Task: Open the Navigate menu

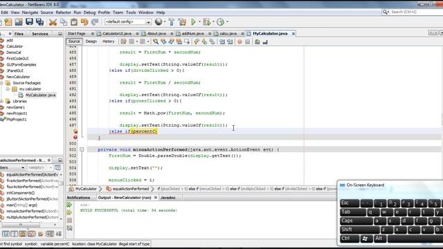Action: pyautogui.click(x=30, y=12)
